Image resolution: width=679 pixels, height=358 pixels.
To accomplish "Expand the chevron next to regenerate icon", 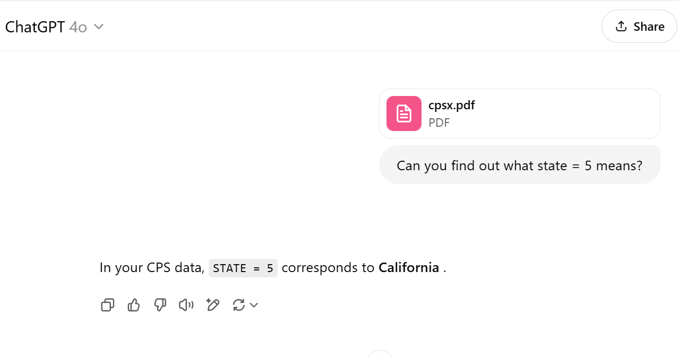I will 254,305.
